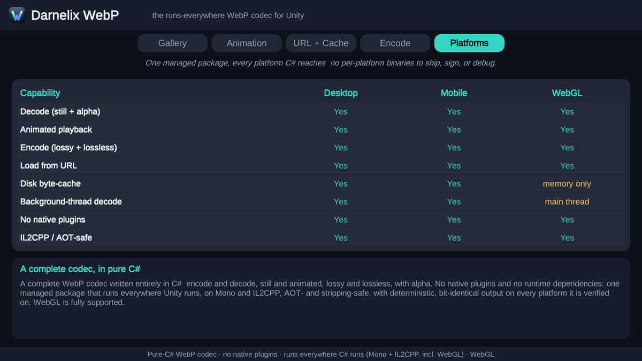Click the tagline 'the runs-everywhere WebP codec for Unity'

(x=228, y=16)
